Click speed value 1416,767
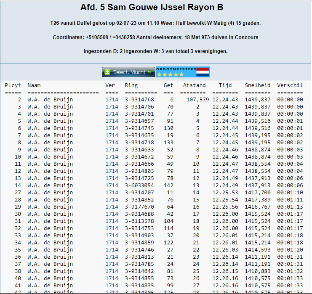 point(258,207)
